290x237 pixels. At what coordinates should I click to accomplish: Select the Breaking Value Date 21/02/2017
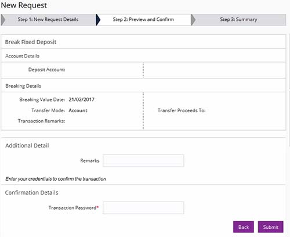tap(81, 99)
